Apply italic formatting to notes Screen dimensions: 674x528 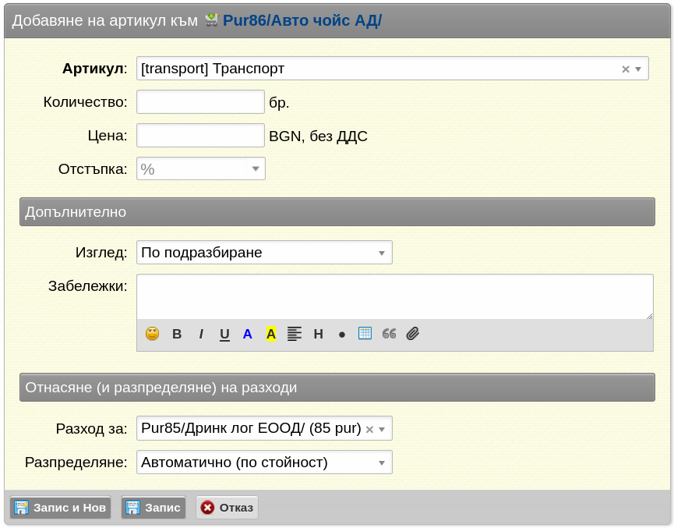coord(201,334)
